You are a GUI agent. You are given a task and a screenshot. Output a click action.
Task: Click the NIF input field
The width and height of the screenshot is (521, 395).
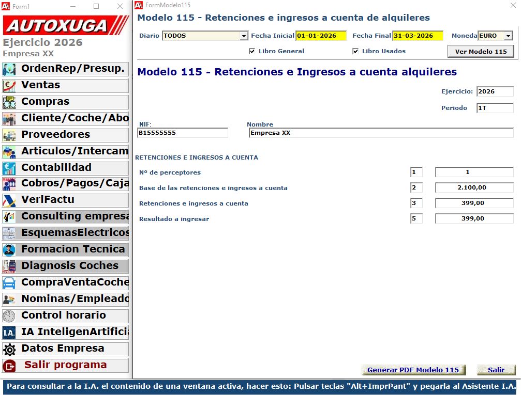click(x=182, y=133)
